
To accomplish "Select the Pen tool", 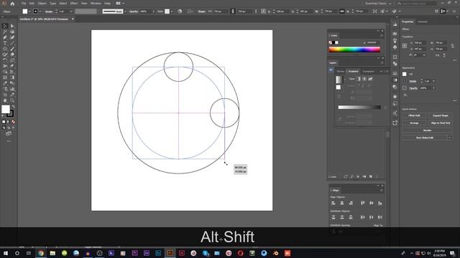I will [x=5, y=37].
